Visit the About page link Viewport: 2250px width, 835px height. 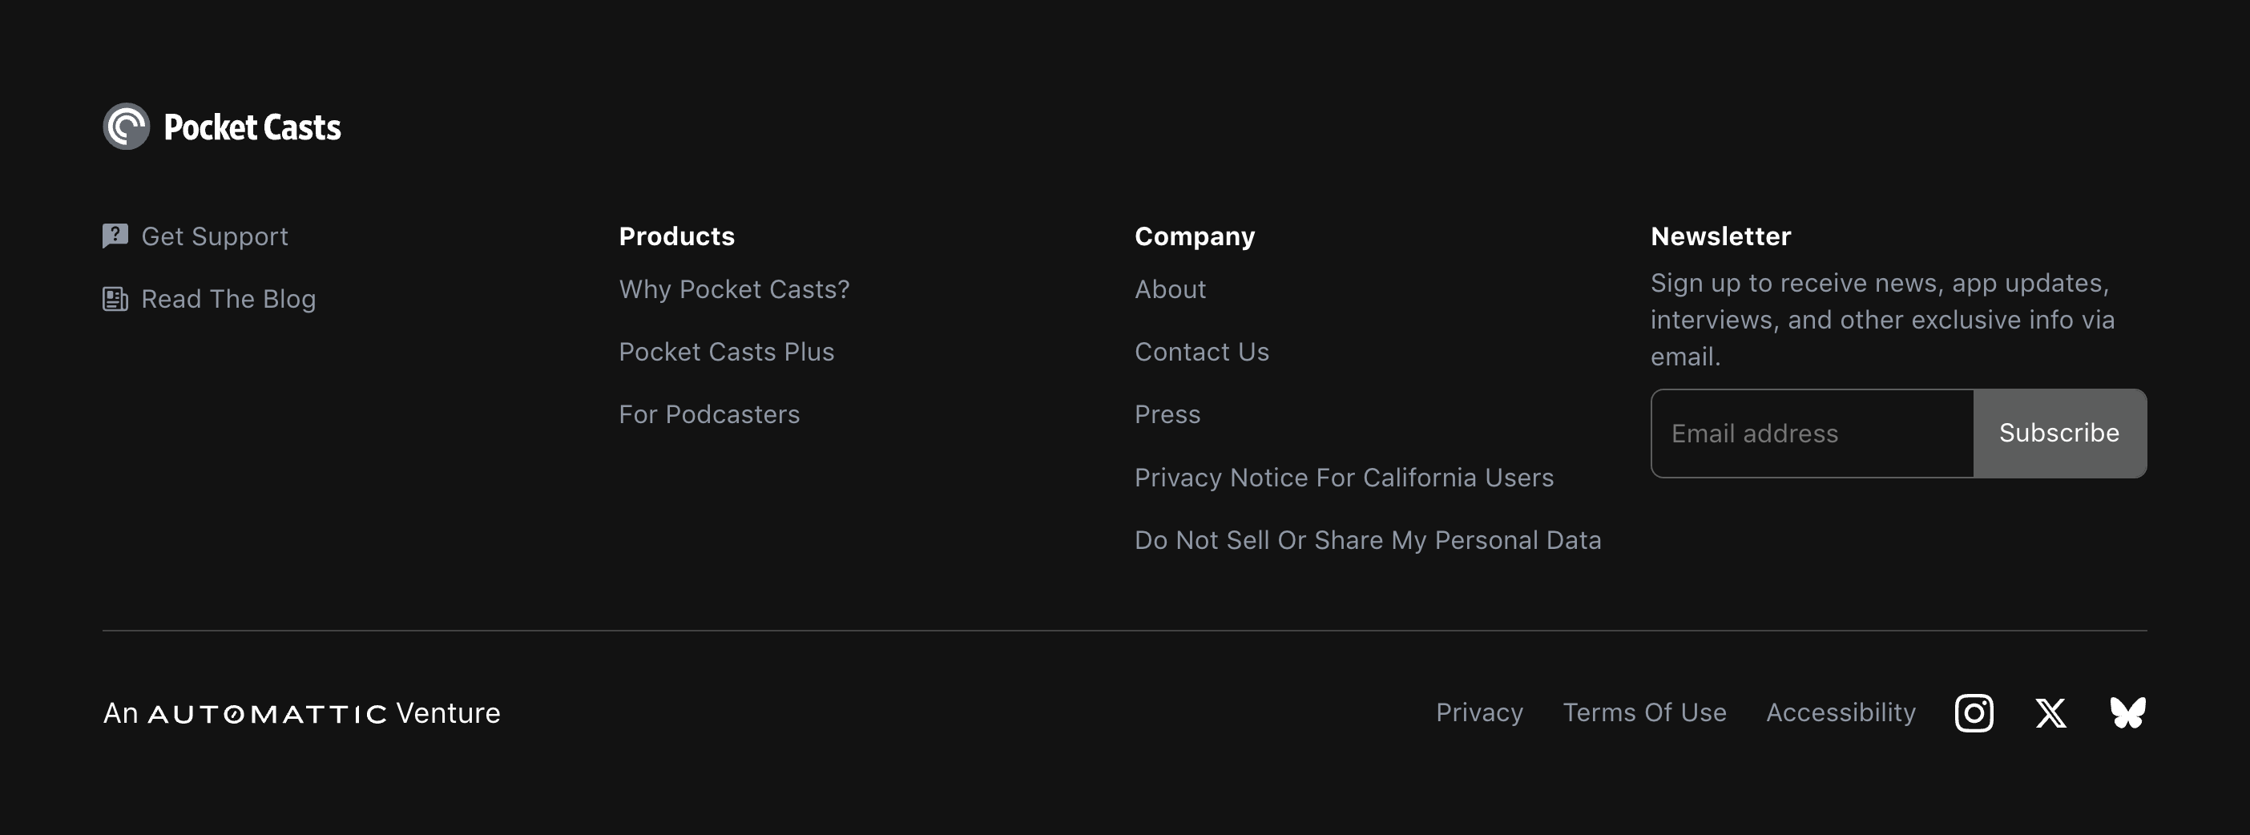coord(1170,289)
